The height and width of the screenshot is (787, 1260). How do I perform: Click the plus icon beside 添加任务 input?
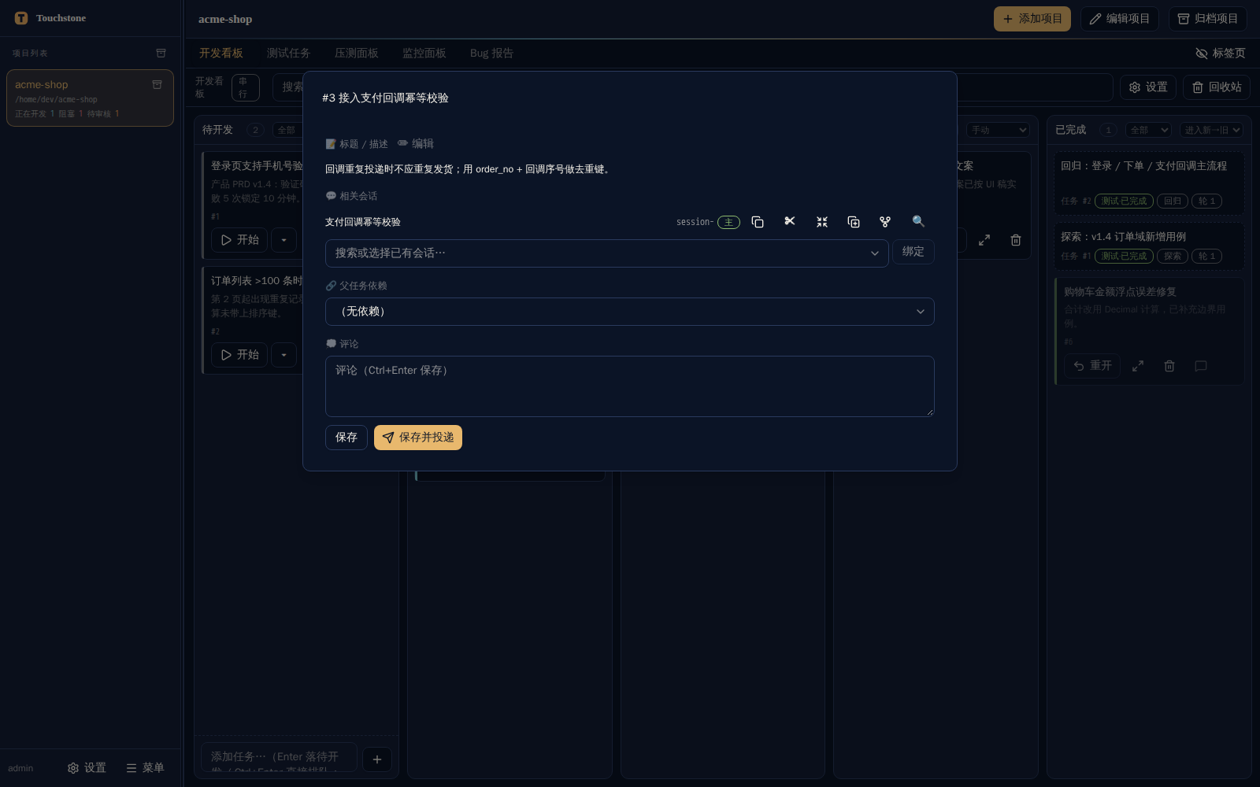tap(377, 759)
